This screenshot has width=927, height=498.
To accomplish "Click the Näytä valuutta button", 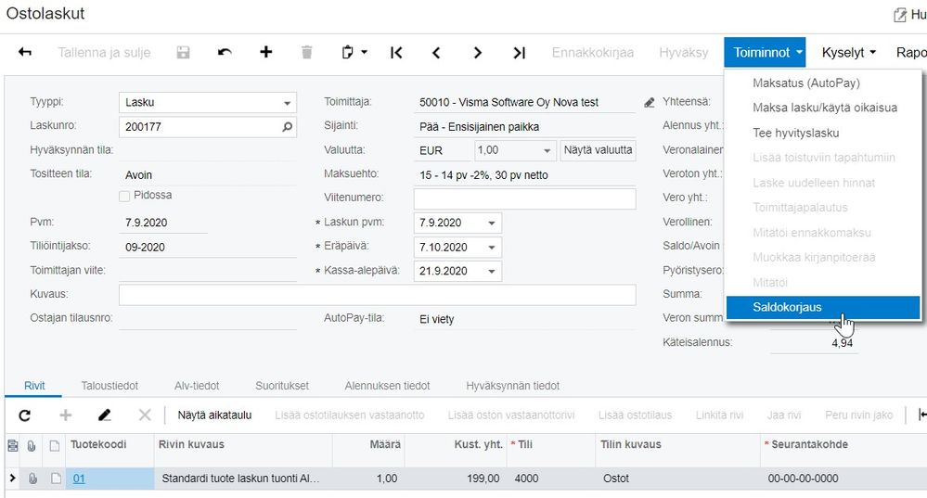I will [599, 150].
